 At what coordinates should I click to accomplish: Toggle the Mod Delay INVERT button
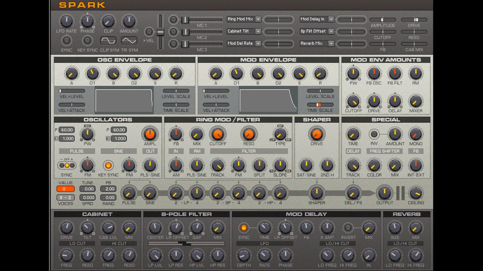click(348, 227)
